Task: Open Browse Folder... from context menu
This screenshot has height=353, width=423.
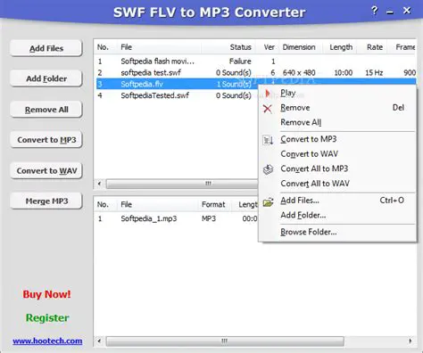Action: pyautogui.click(x=309, y=232)
